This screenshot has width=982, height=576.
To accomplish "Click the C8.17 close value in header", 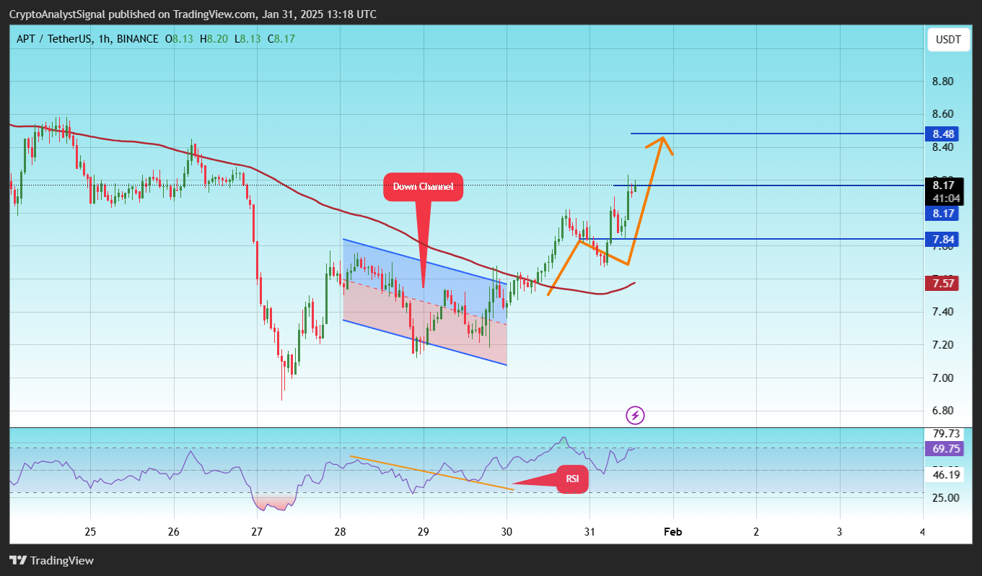I will pos(281,39).
